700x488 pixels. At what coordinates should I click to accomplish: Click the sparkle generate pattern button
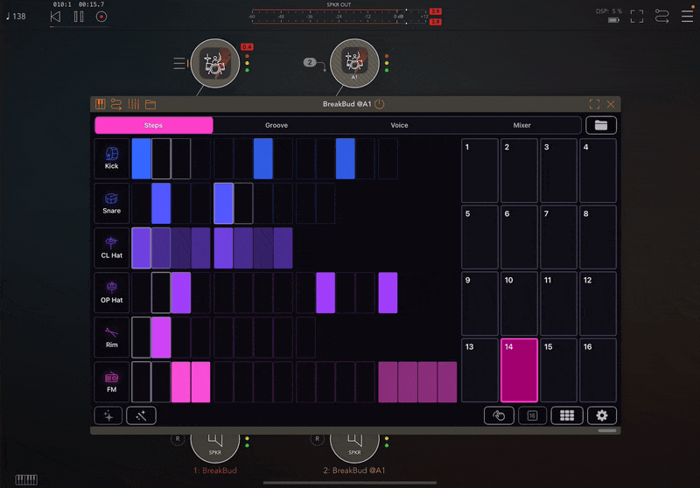click(x=108, y=415)
